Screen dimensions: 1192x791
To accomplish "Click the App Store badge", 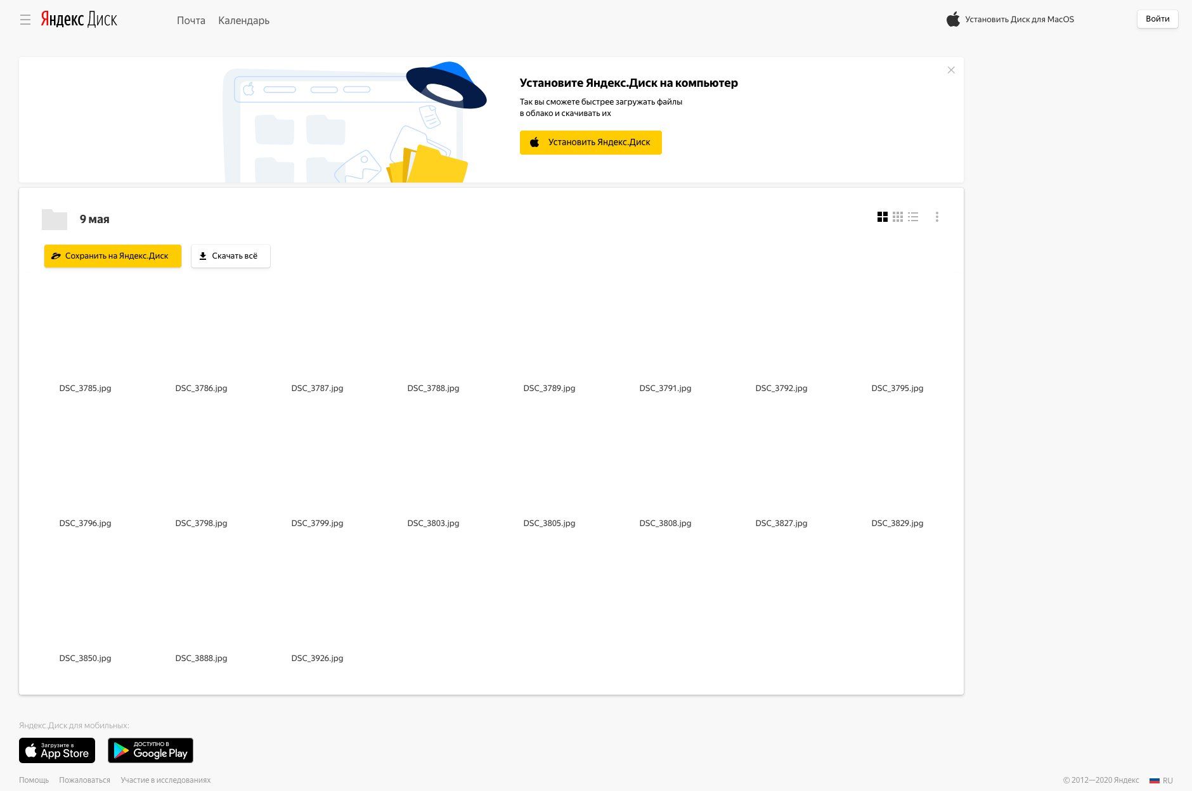I will pos(57,750).
